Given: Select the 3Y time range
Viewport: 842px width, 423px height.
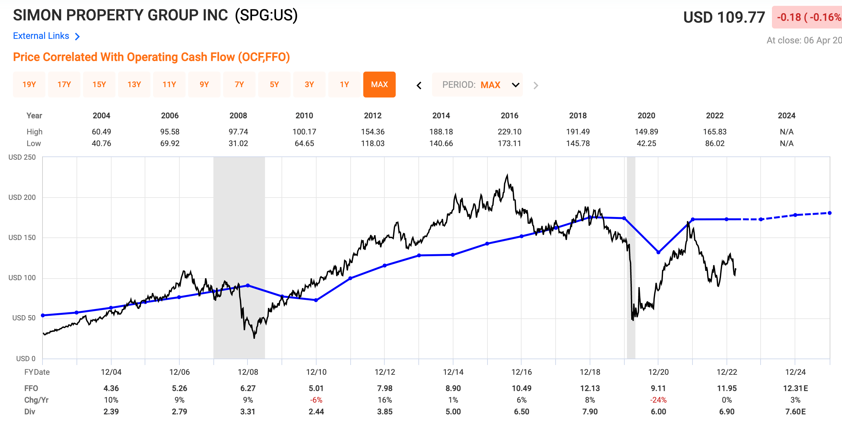Looking at the screenshot, I should (x=309, y=85).
